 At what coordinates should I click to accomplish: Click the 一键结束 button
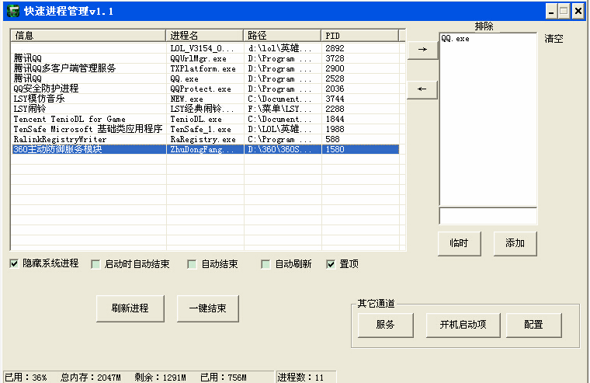207,308
